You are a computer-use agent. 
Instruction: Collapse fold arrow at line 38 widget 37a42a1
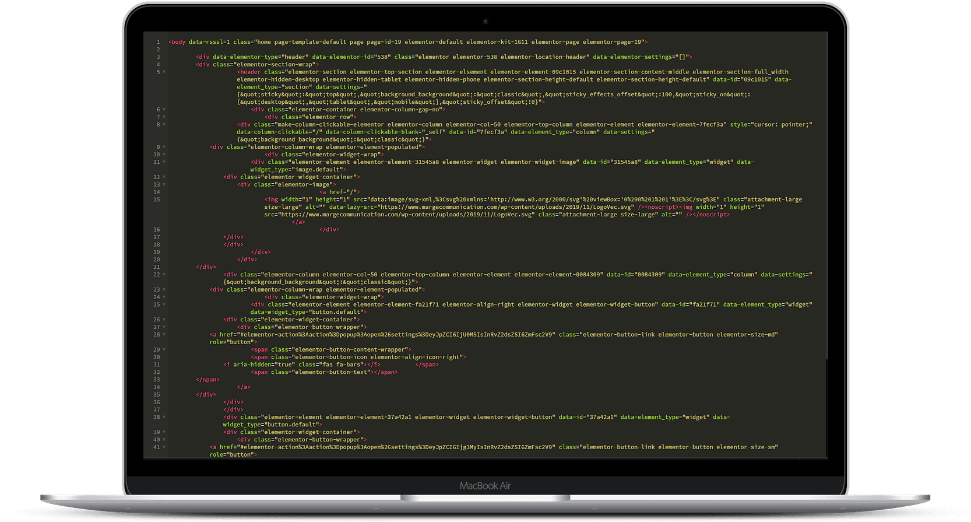tap(164, 418)
